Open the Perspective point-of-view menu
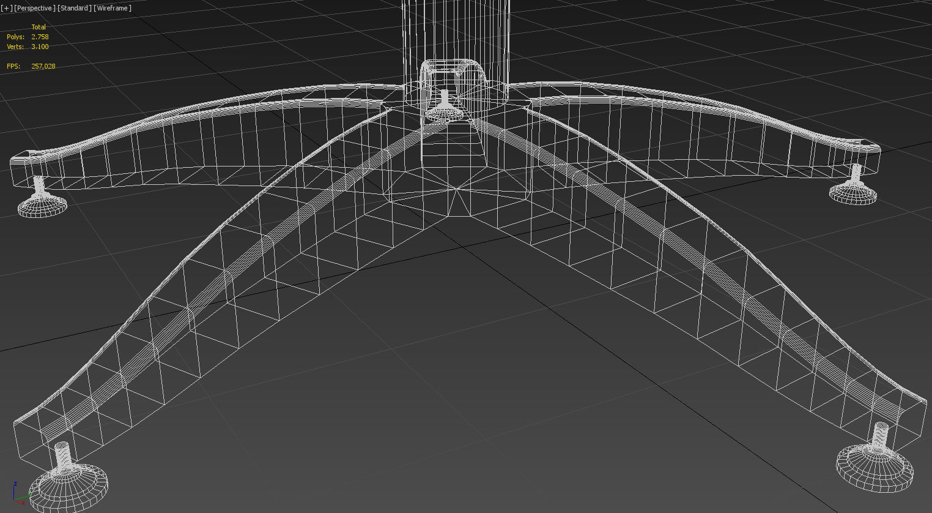932x513 pixels. pos(35,8)
